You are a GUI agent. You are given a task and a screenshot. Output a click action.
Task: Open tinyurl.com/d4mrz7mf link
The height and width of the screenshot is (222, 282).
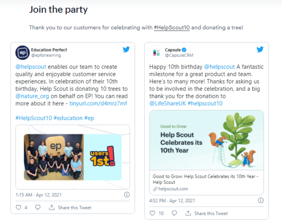pos(98,103)
